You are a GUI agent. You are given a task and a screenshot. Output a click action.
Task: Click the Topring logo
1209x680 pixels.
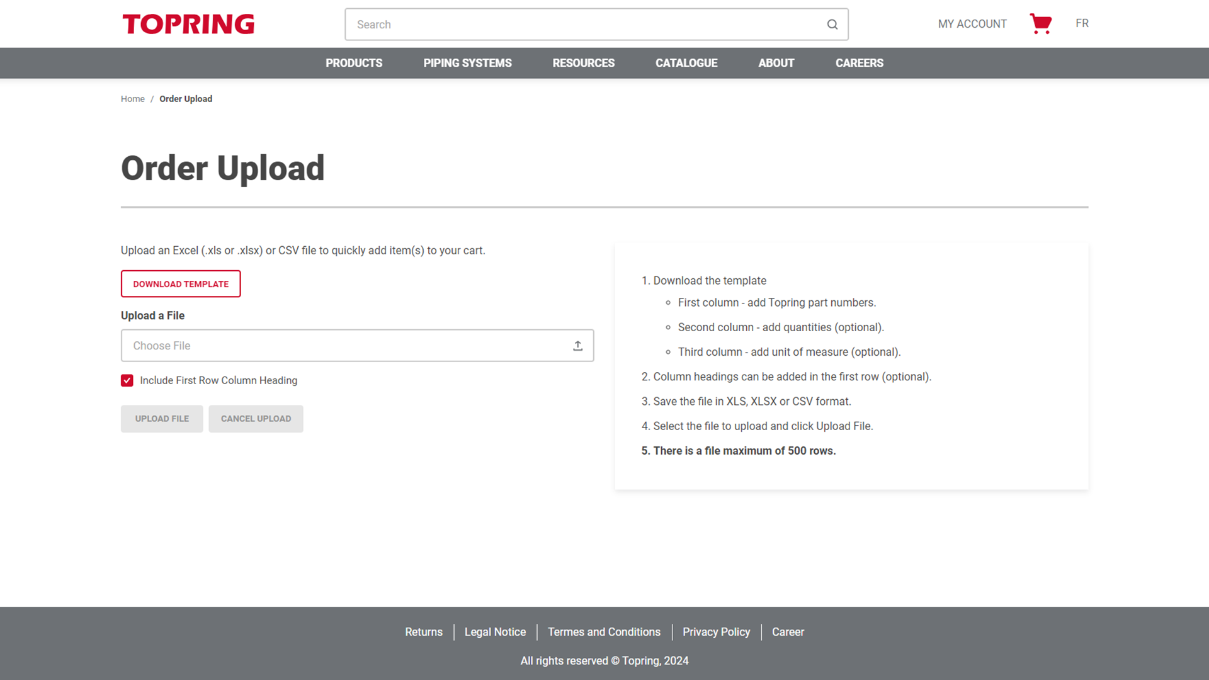(x=188, y=24)
